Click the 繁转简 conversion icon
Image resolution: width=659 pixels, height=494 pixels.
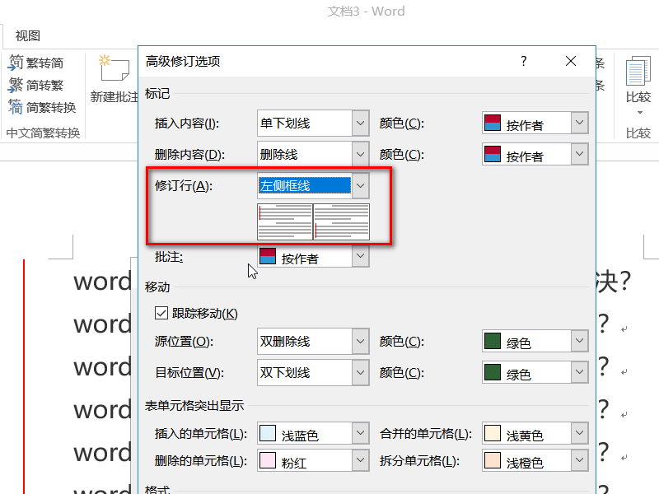pyautogui.click(x=16, y=63)
